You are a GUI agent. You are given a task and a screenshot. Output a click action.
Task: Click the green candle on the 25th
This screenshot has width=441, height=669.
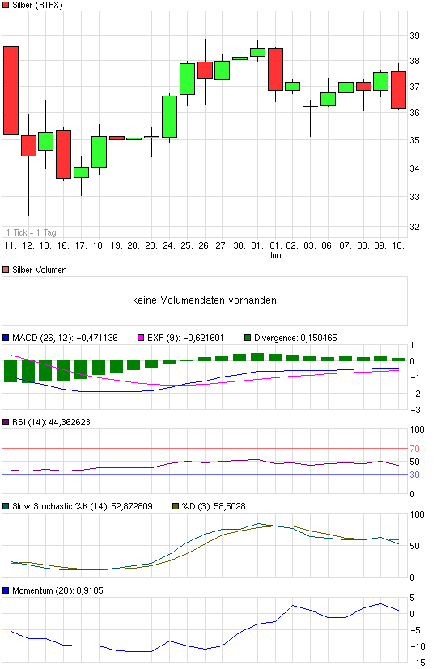pos(187,79)
